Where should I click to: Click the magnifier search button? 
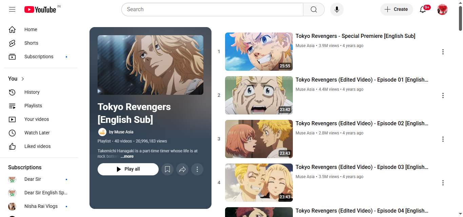(314, 9)
